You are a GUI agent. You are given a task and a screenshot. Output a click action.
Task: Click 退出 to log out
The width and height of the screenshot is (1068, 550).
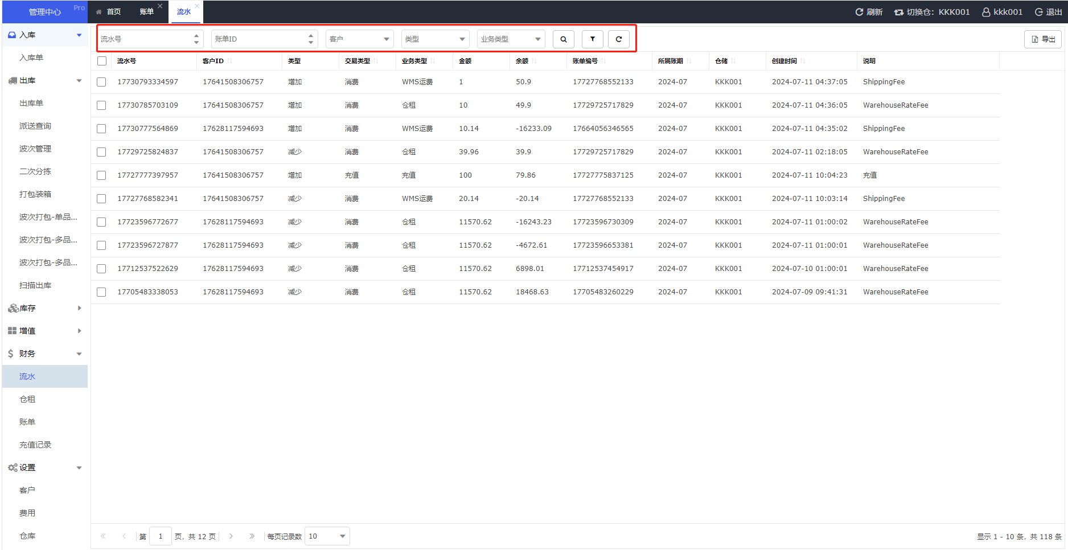click(1048, 12)
